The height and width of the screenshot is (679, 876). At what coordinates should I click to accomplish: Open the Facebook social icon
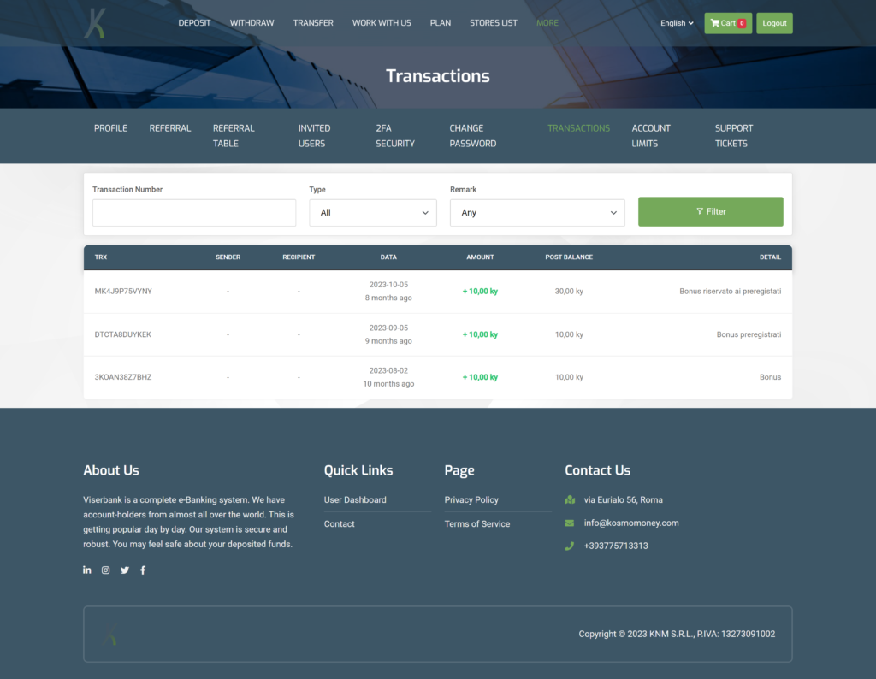143,570
